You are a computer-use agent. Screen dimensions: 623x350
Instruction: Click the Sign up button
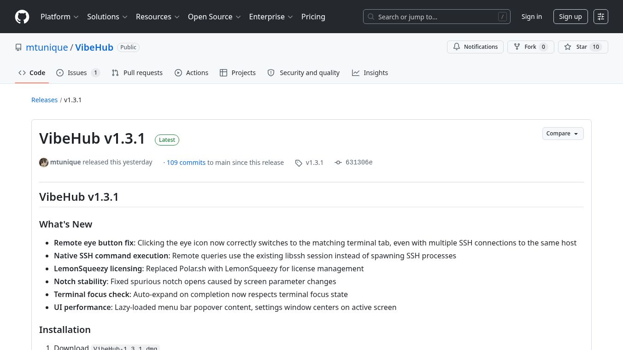coord(570,17)
